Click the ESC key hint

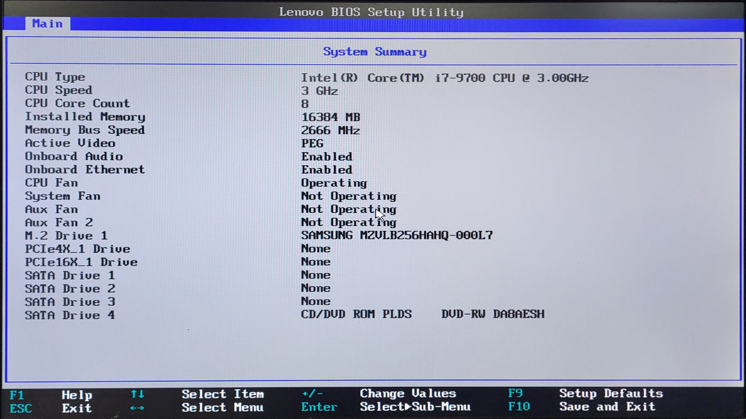tap(21, 408)
